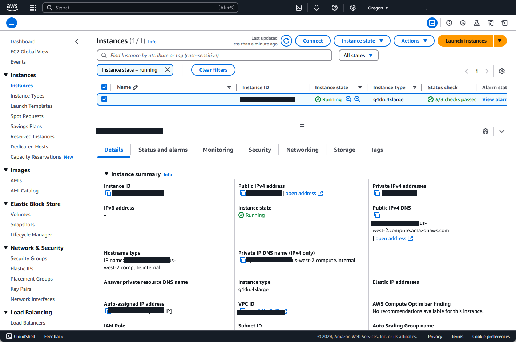Open CloudShell from the footer
Screen dimensions: 516x342
21,337
